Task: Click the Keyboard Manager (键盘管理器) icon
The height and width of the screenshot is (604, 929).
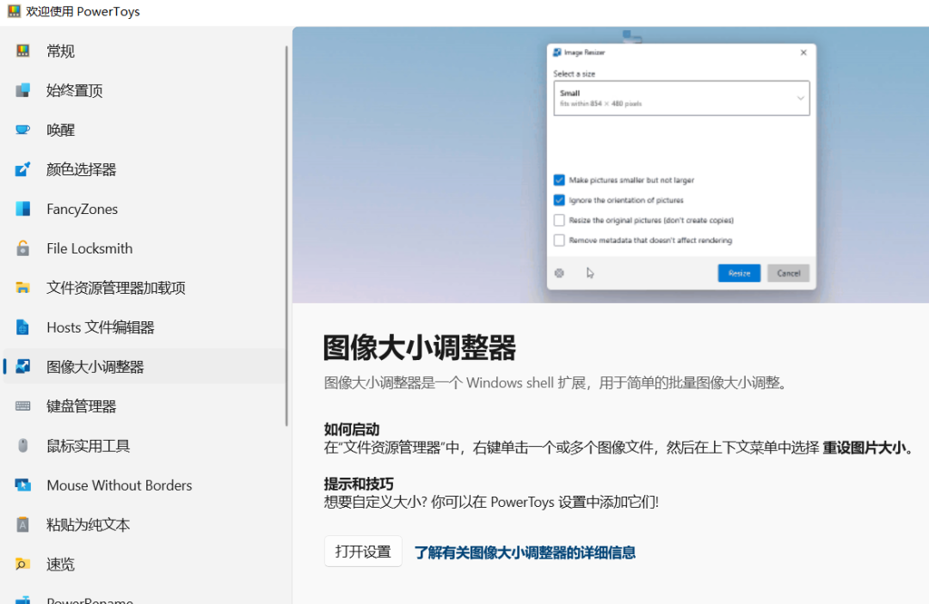Action: tap(22, 406)
